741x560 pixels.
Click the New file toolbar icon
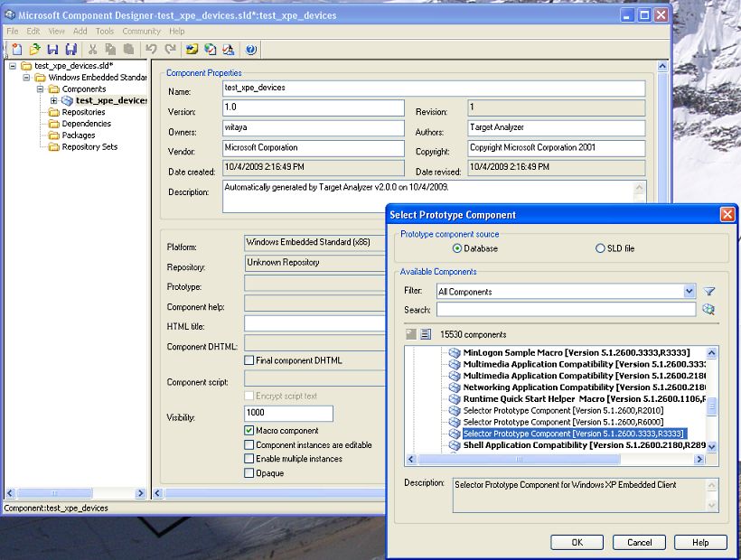click(17, 50)
